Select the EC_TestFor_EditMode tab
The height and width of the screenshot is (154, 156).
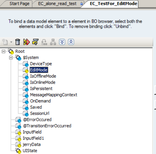(x=114, y=4)
